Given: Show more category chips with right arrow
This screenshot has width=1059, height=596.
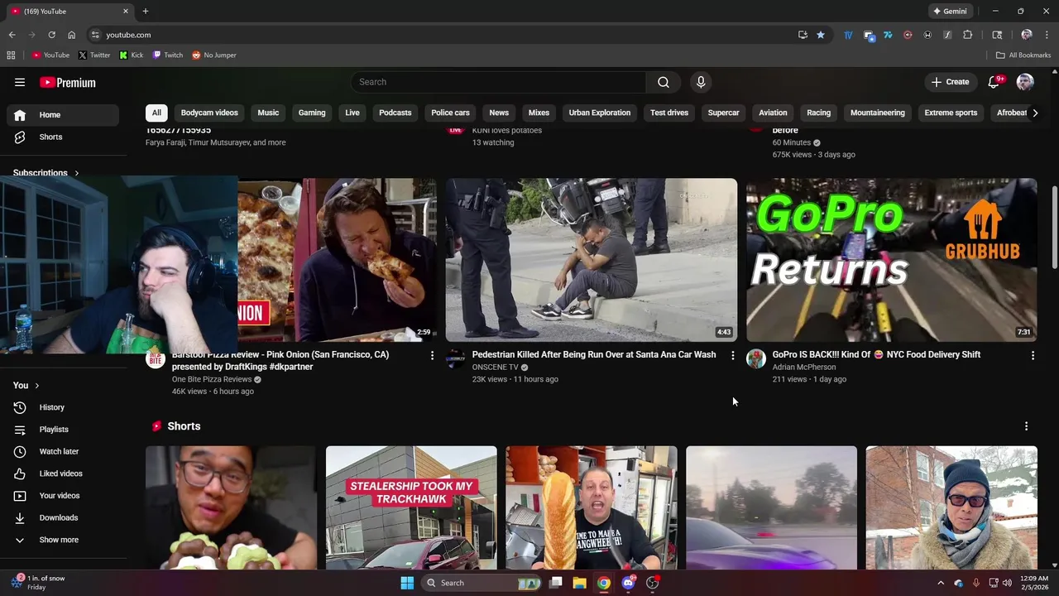Looking at the screenshot, I should pyautogui.click(x=1034, y=113).
